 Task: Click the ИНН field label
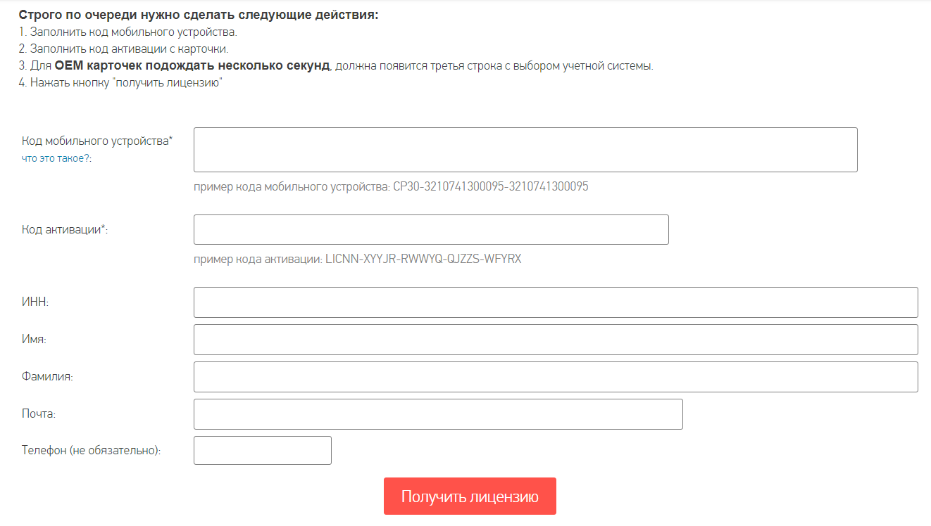pos(35,302)
